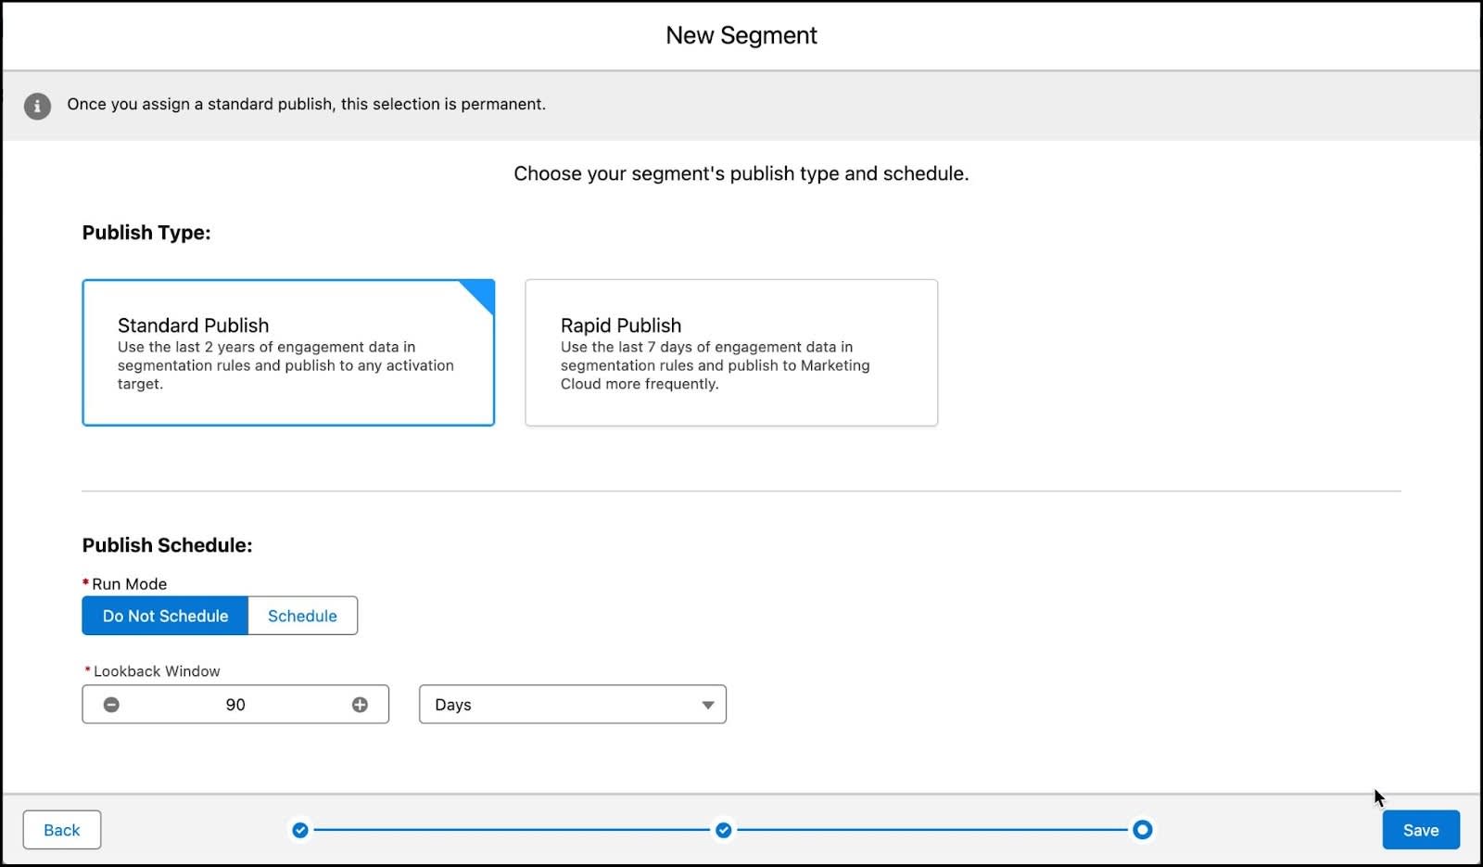Click the New Segment dialog title
Screen dimensions: 1483x867
click(x=741, y=35)
